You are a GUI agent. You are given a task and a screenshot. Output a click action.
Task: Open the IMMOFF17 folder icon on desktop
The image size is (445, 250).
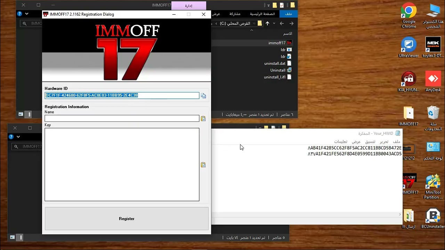(x=409, y=116)
